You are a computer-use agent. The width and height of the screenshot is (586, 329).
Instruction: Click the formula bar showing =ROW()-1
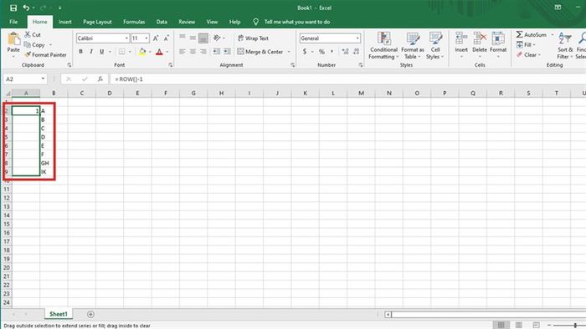coord(347,79)
